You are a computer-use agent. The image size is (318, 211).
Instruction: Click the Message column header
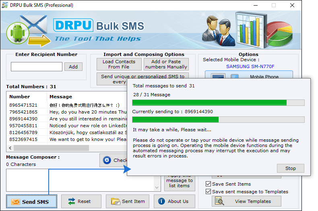(61, 97)
